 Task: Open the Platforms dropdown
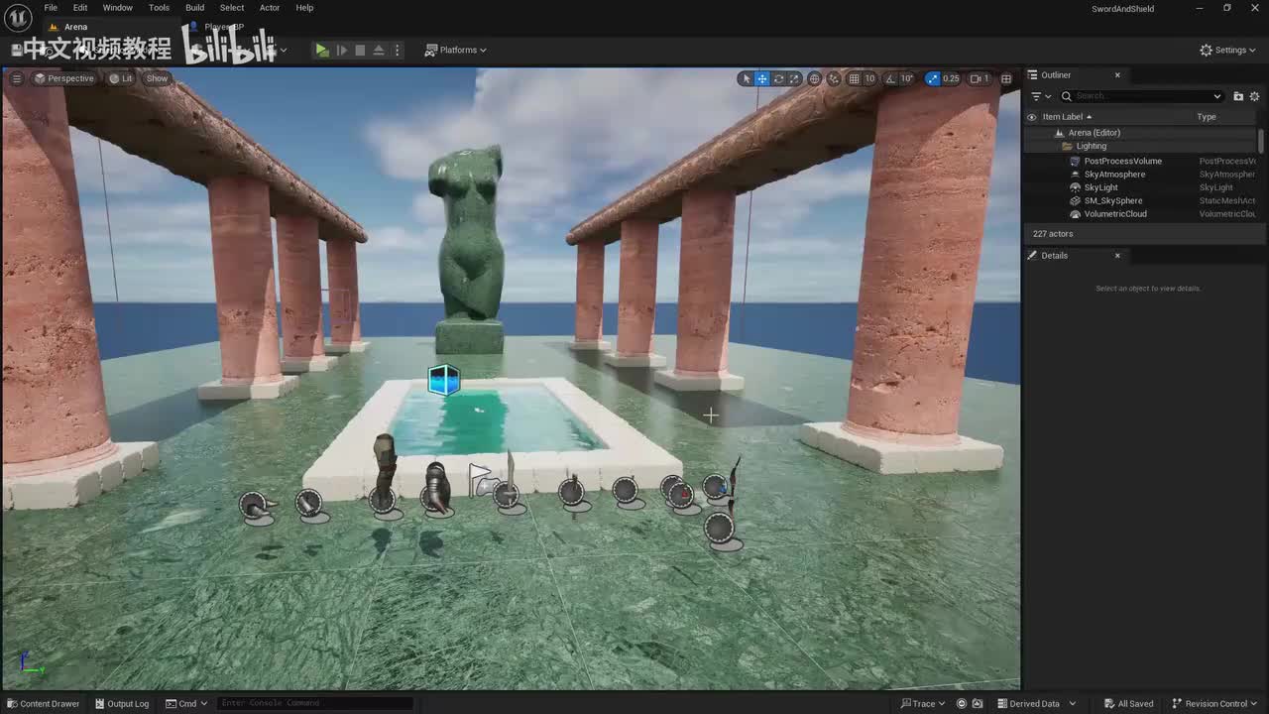click(x=456, y=50)
